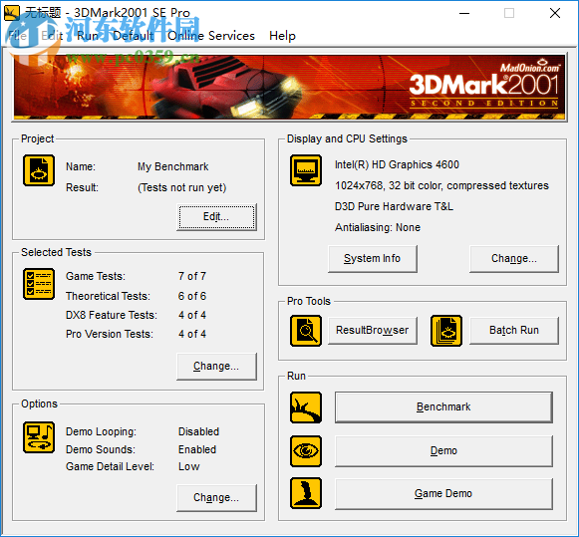579x537 pixels.
Task: Change the selected tests
Action: 217,366
